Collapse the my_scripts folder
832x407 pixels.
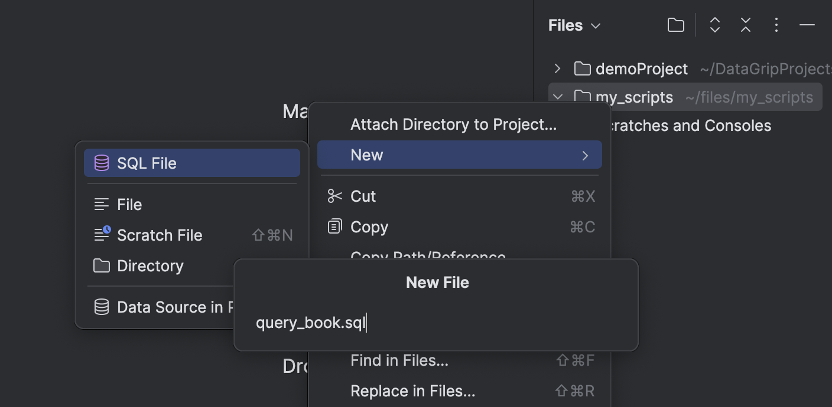pyautogui.click(x=557, y=97)
